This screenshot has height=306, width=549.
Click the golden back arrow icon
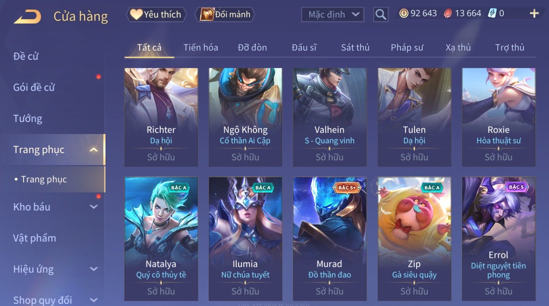pyautogui.click(x=27, y=17)
